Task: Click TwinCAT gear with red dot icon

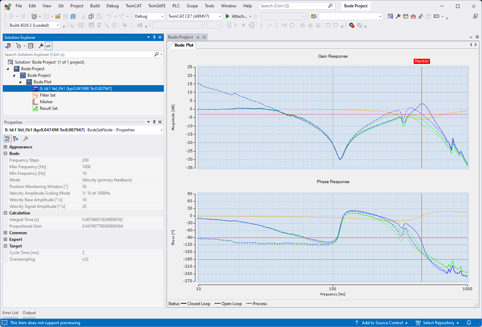Action: [352, 25]
